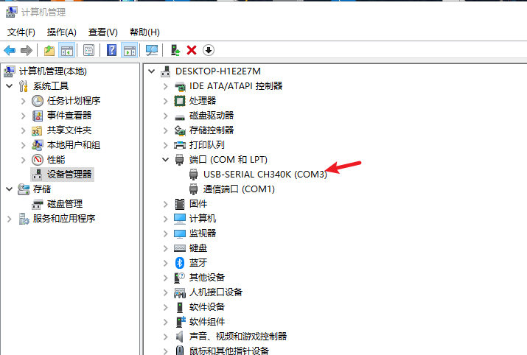Open the 操作(A) menu

(x=61, y=32)
